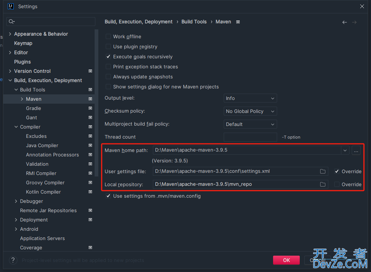Viewport: 371px width, 272px height.
Task: Click the forward navigation arrow
Action: coord(354,22)
